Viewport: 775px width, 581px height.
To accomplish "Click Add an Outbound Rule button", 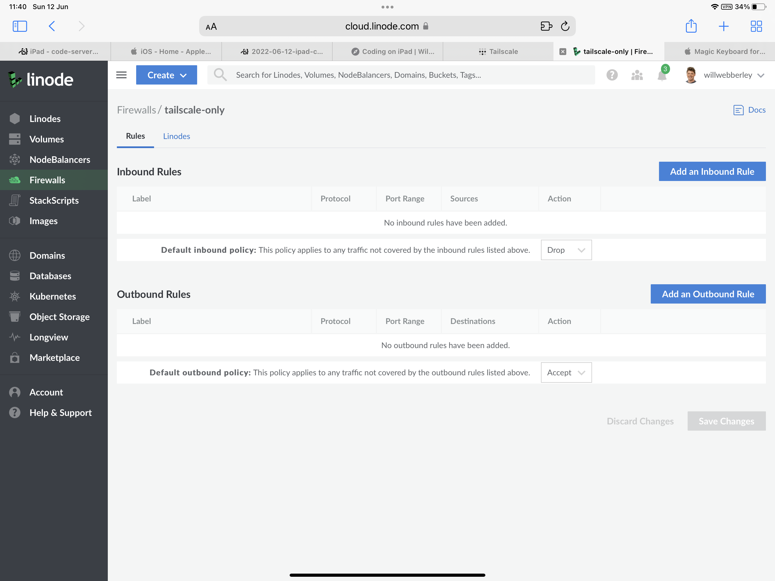I will click(x=708, y=294).
